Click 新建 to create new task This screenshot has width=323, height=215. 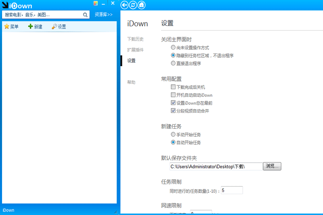(35, 27)
